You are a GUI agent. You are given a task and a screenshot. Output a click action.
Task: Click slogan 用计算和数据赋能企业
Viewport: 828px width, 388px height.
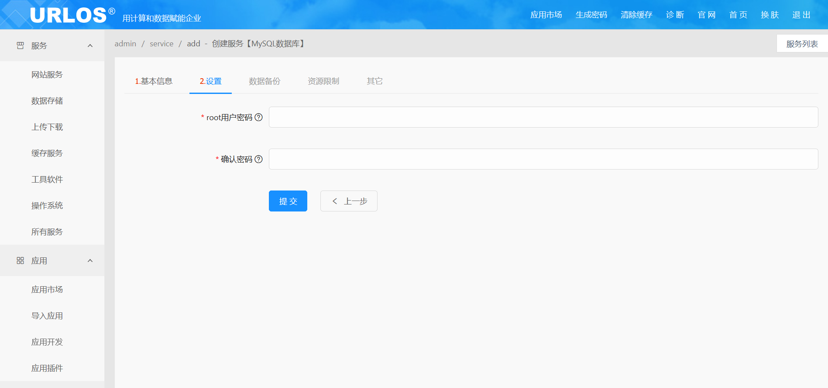161,18
